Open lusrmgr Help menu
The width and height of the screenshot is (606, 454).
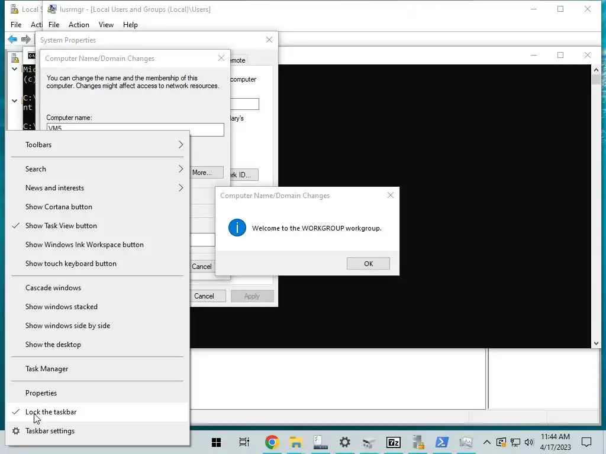tap(130, 25)
